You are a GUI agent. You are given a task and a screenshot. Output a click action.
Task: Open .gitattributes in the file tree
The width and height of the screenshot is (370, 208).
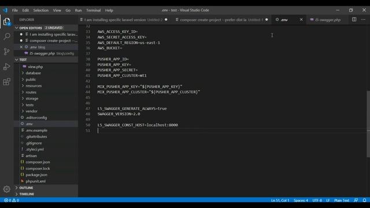point(36,136)
